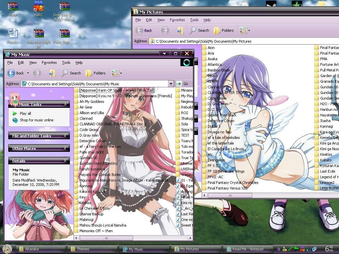
Task: Open the Favorites menu in My Music
Action: (x=49, y=63)
